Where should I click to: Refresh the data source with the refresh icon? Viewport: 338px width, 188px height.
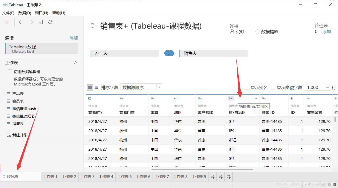(50, 22)
